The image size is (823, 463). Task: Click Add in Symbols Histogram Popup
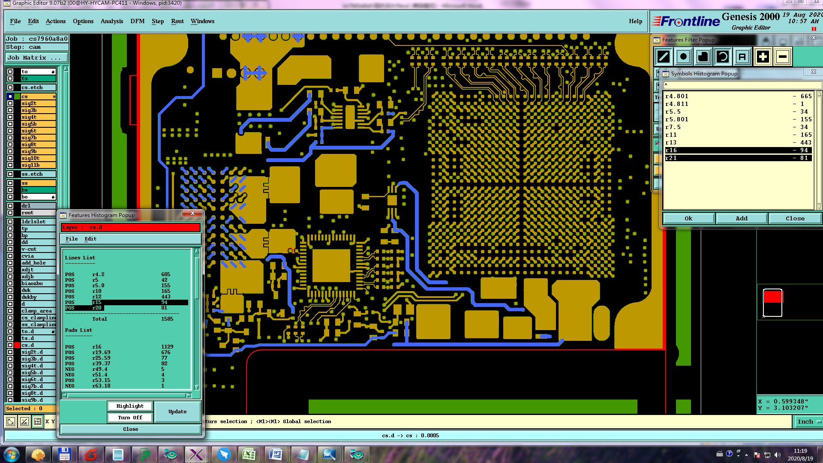[742, 218]
